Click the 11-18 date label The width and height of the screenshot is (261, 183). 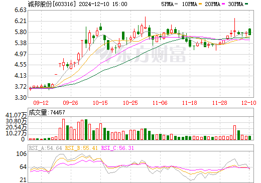point(190,103)
